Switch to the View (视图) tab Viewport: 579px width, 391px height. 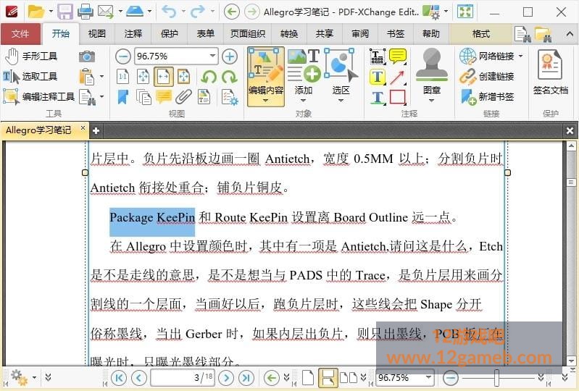click(97, 33)
